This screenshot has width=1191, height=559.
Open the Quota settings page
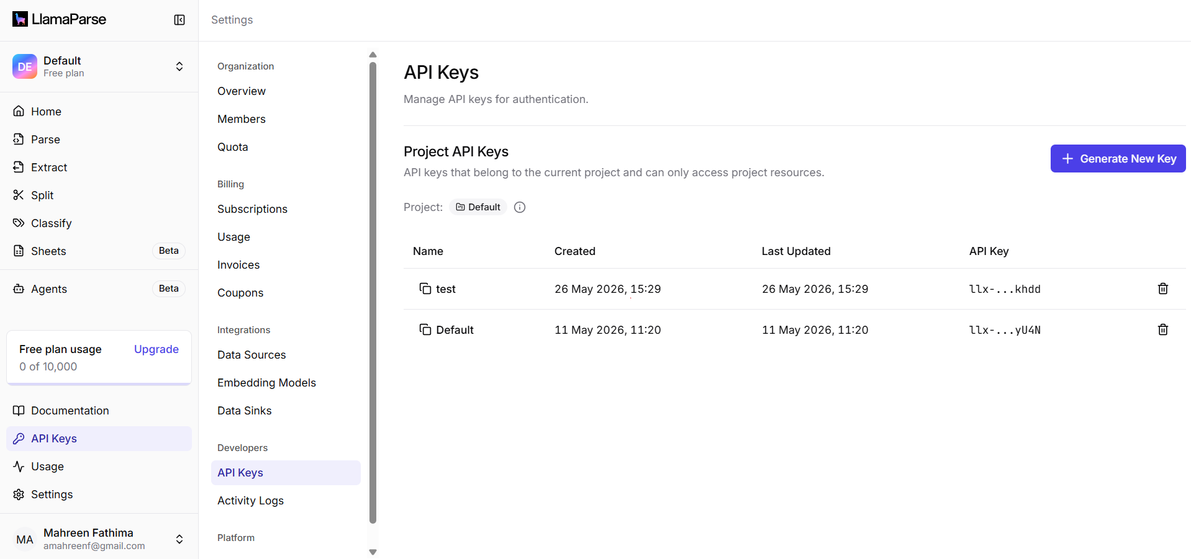[233, 147]
